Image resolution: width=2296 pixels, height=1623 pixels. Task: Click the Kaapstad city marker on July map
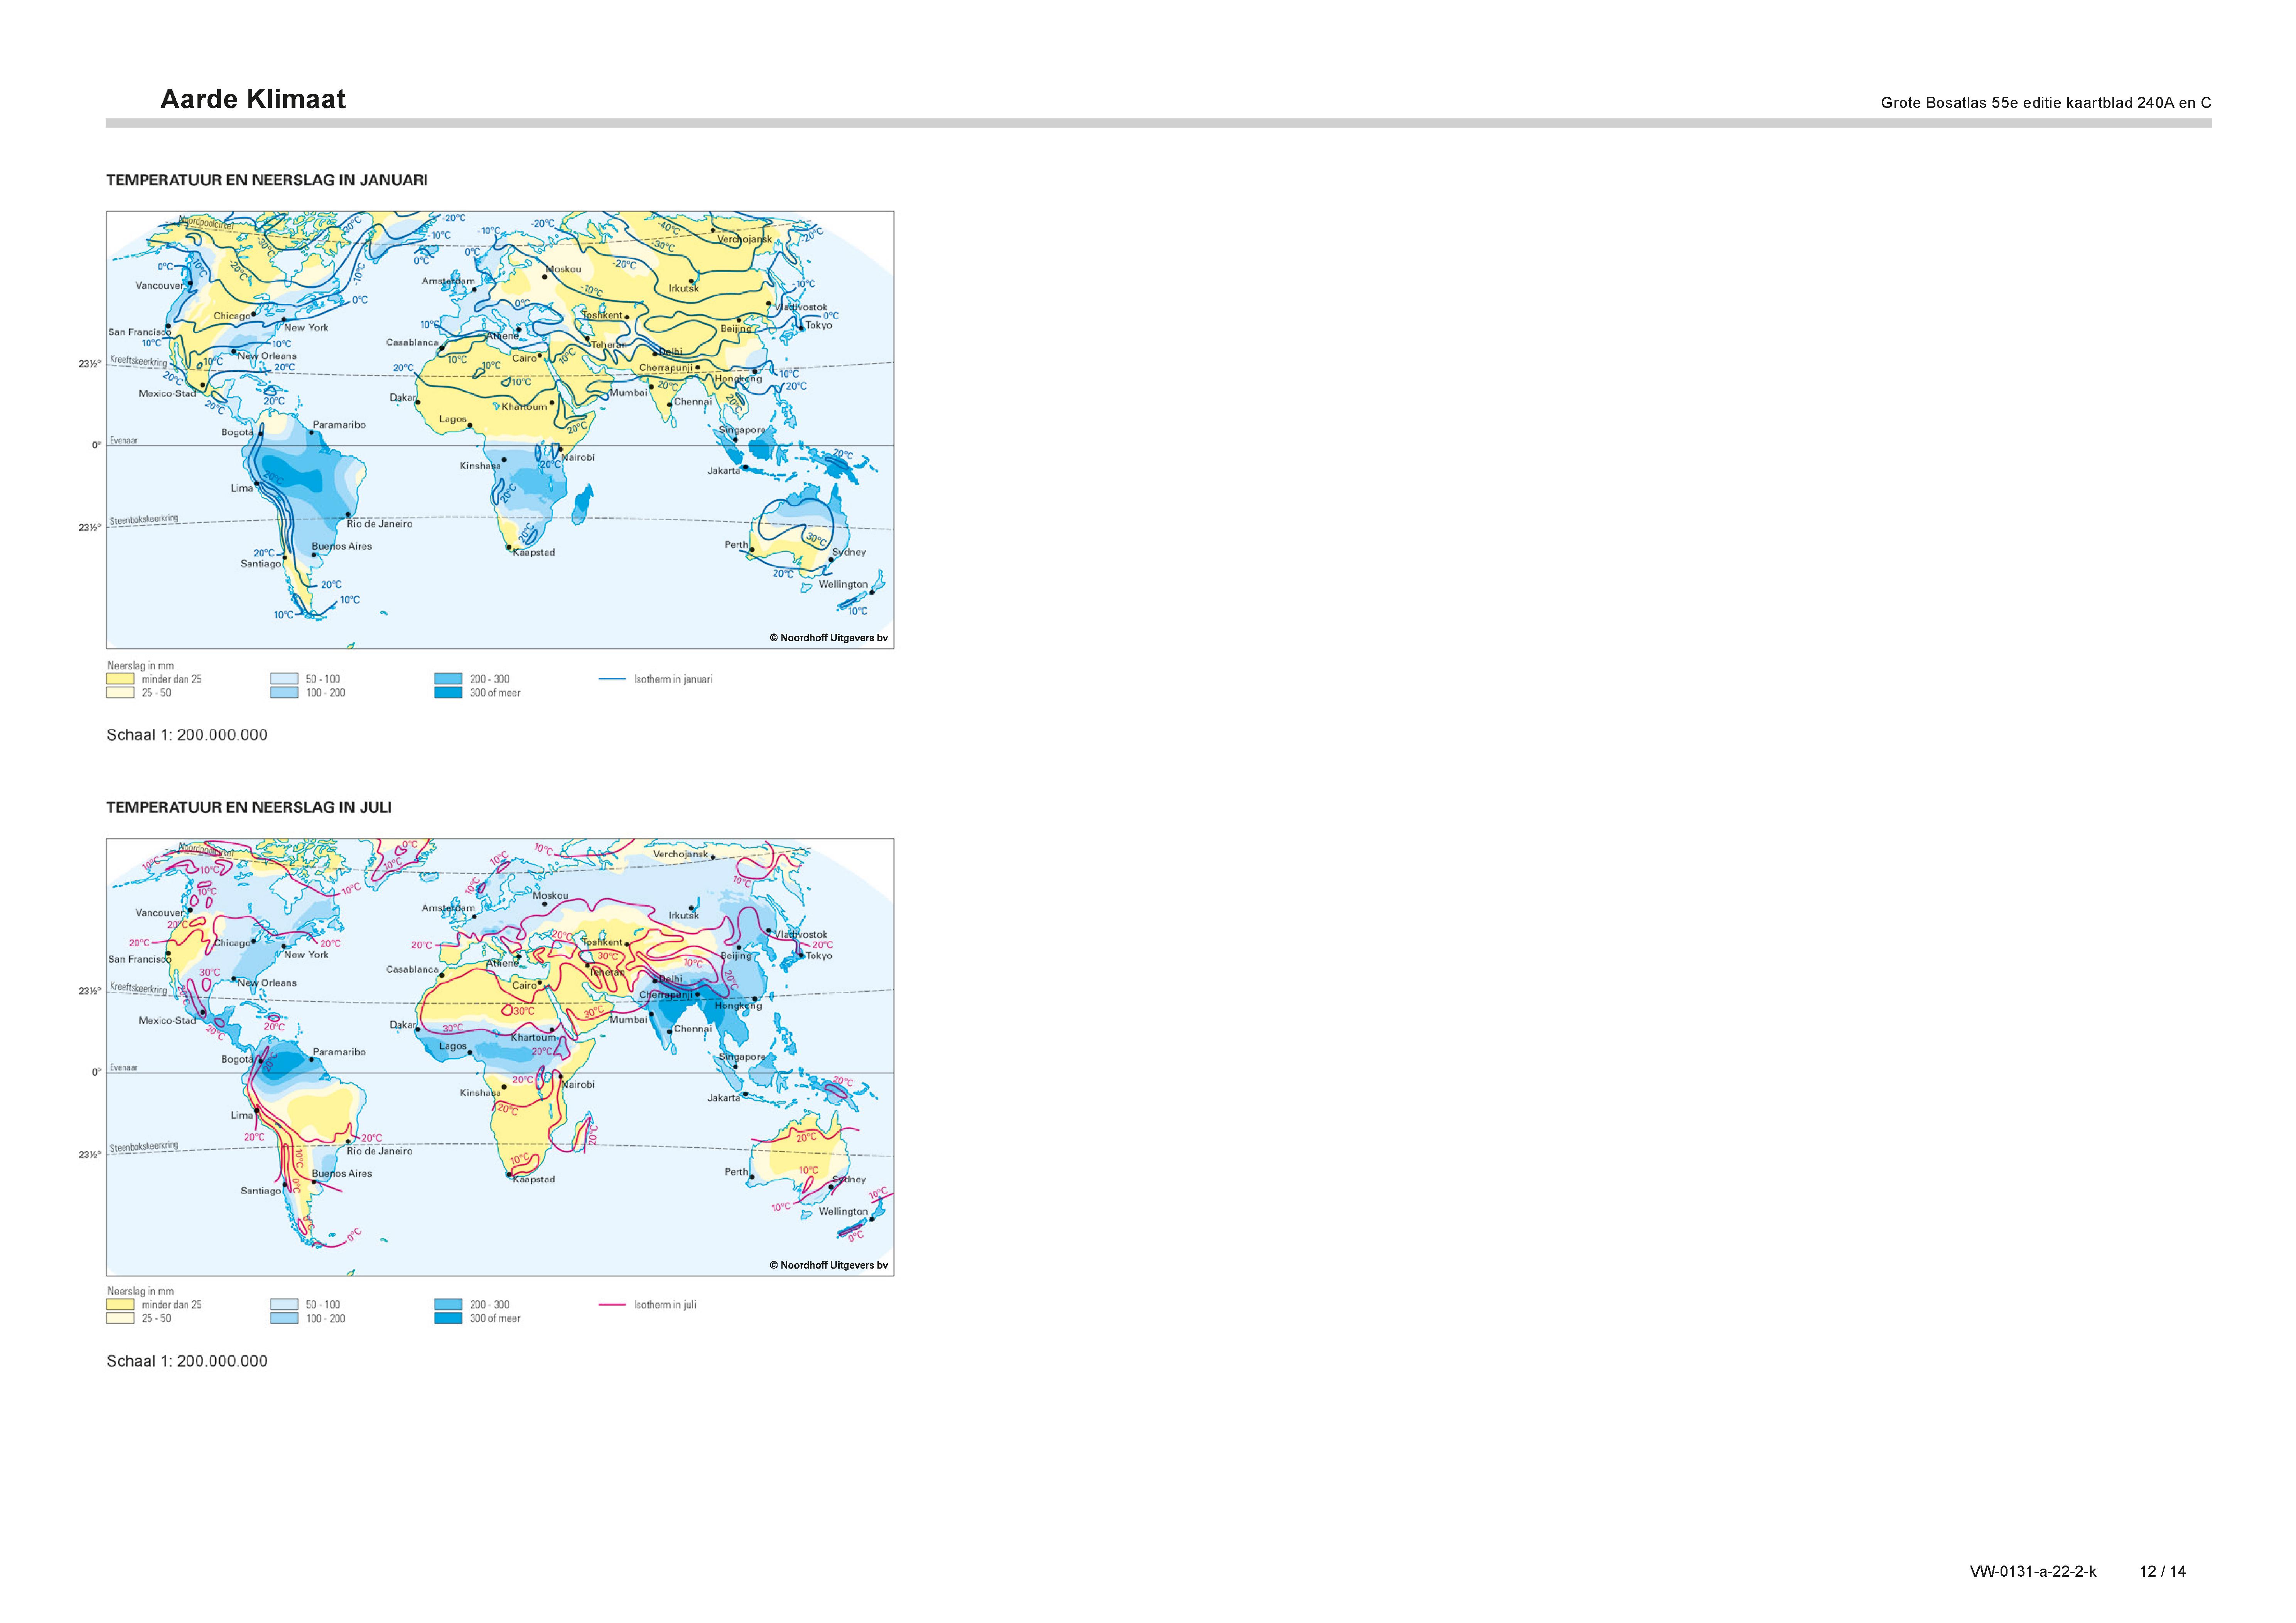coord(509,1175)
